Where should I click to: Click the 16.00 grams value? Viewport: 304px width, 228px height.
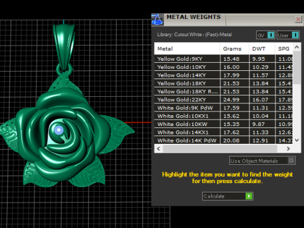(231, 67)
